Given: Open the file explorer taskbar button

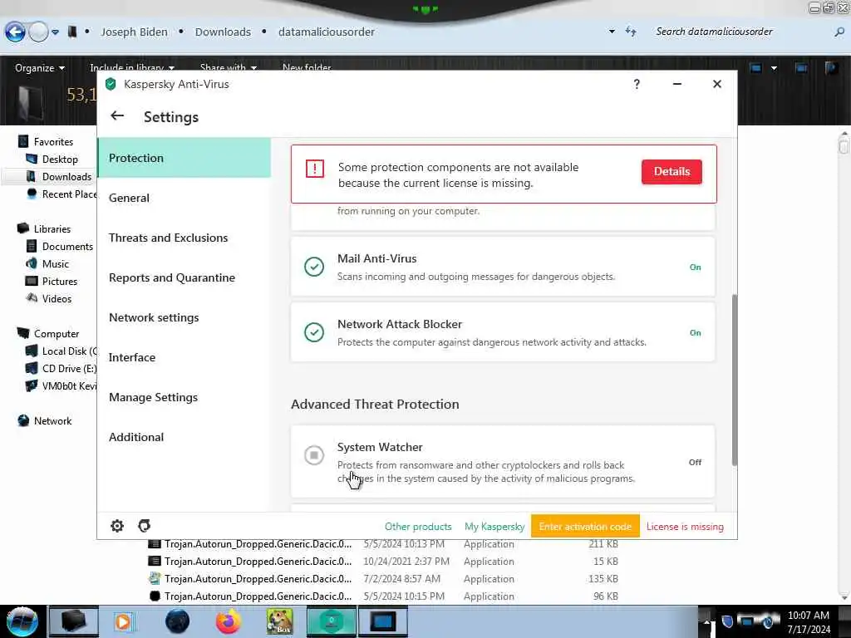Looking at the screenshot, I should pyautogui.click(x=74, y=621).
